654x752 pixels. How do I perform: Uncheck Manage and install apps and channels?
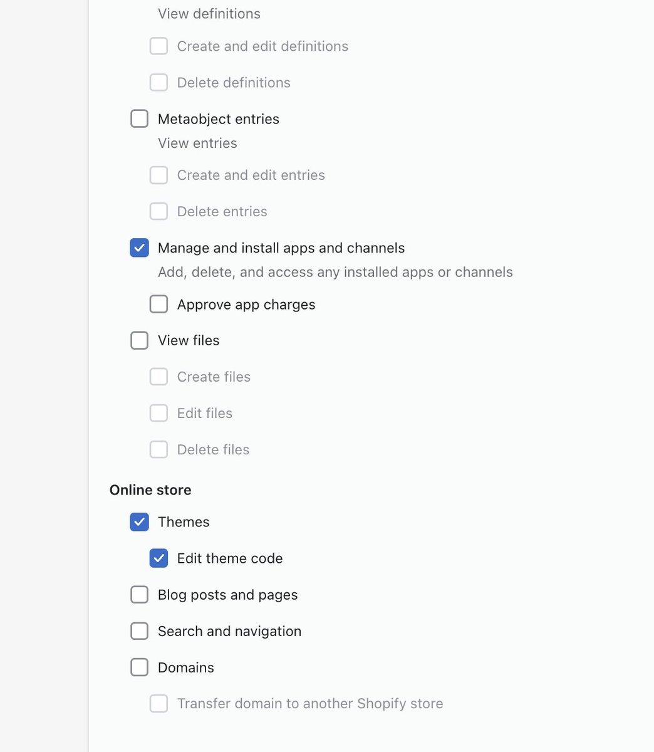pyautogui.click(x=139, y=248)
